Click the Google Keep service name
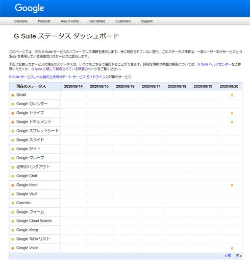Screen dimensions: 250x265 click(27, 230)
